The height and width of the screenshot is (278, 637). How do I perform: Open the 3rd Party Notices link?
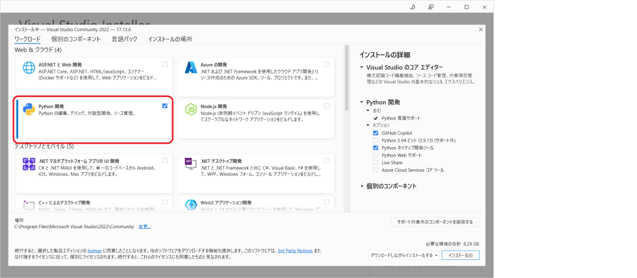294,250
